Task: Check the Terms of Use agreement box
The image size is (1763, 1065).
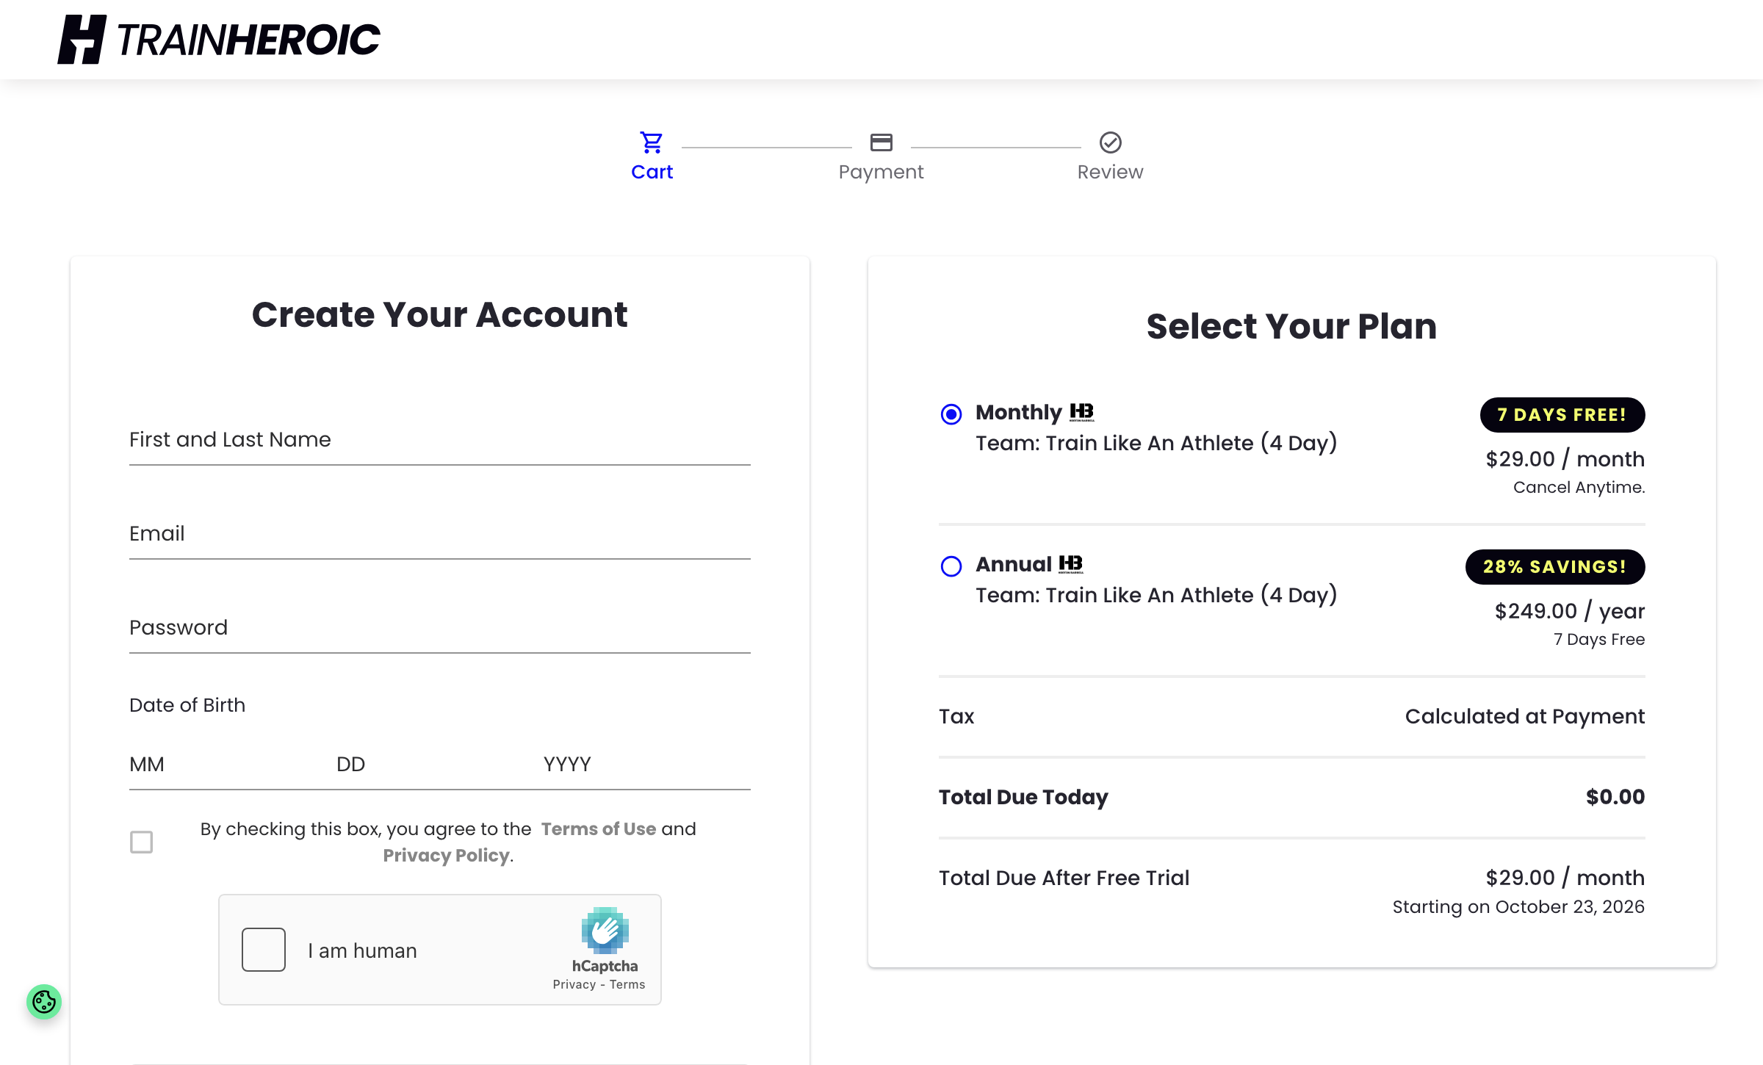Action: click(141, 842)
